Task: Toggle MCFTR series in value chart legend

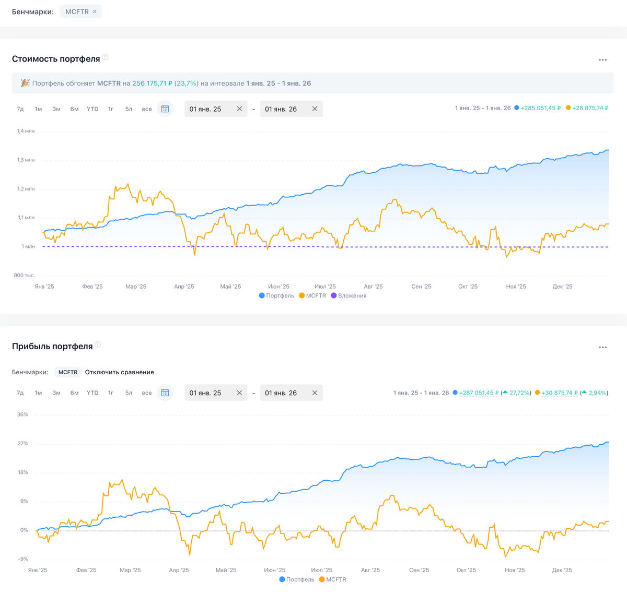Action: coord(312,296)
